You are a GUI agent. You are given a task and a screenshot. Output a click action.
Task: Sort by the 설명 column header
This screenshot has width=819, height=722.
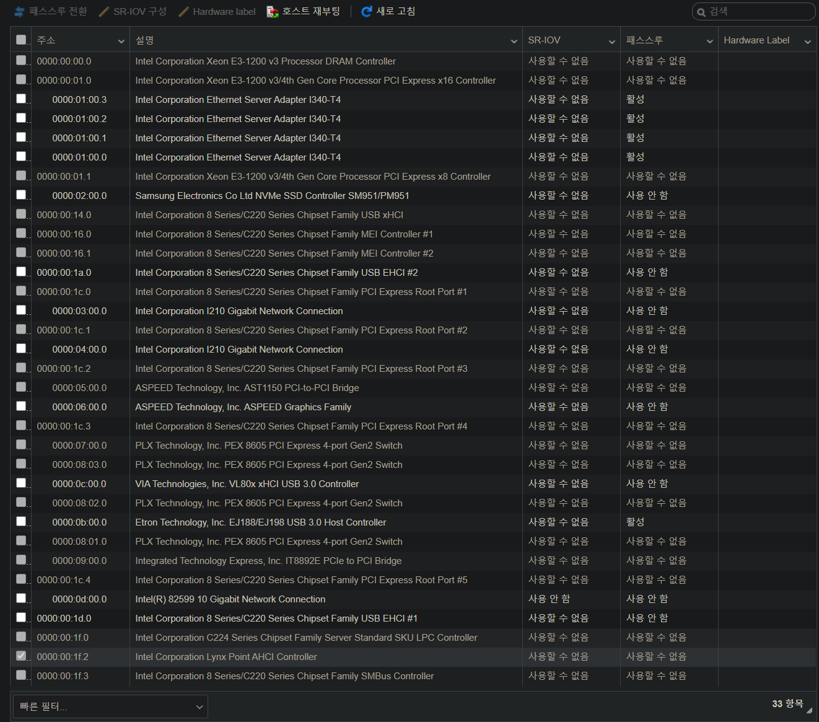coord(145,40)
